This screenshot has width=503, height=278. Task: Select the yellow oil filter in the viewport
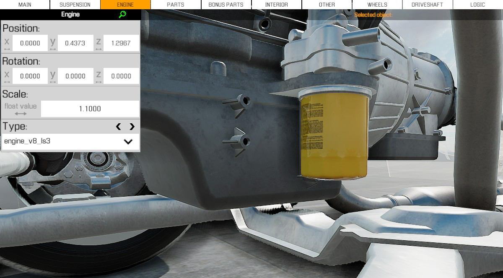pyautogui.click(x=334, y=134)
